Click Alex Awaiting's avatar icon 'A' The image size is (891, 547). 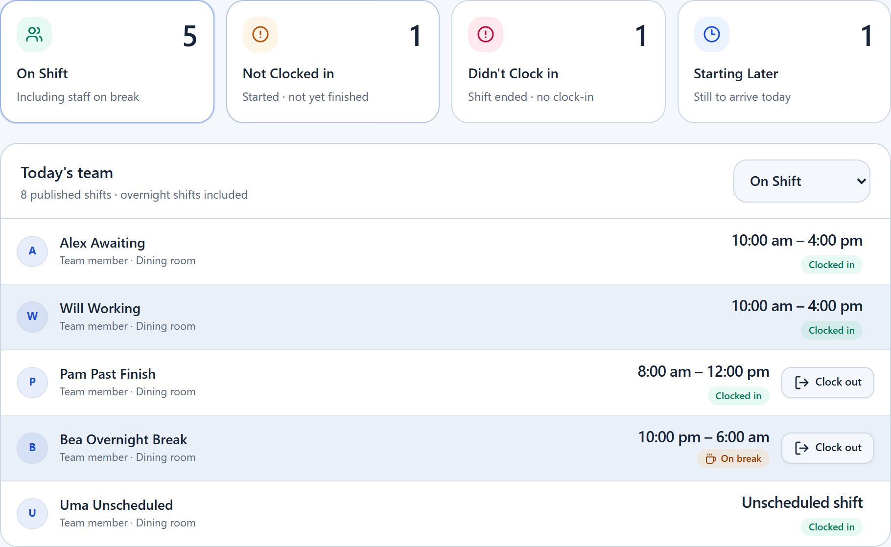tap(32, 251)
